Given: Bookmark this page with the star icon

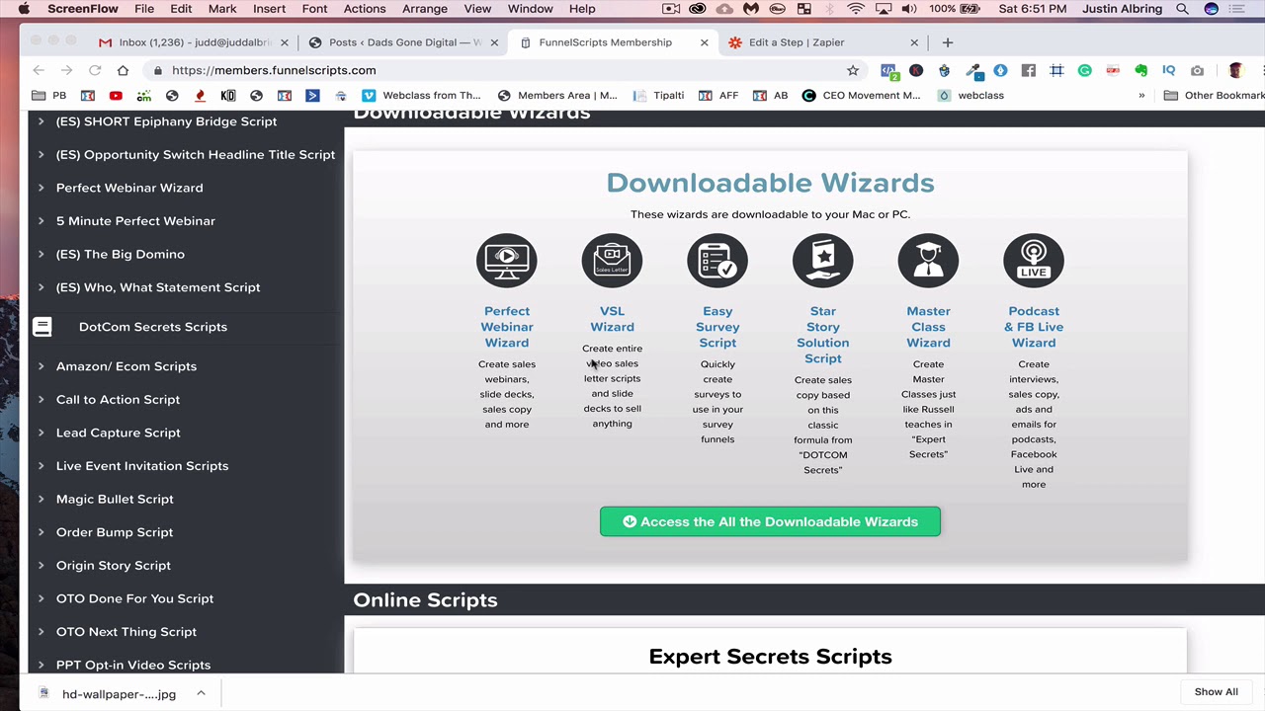Looking at the screenshot, I should [x=853, y=70].
